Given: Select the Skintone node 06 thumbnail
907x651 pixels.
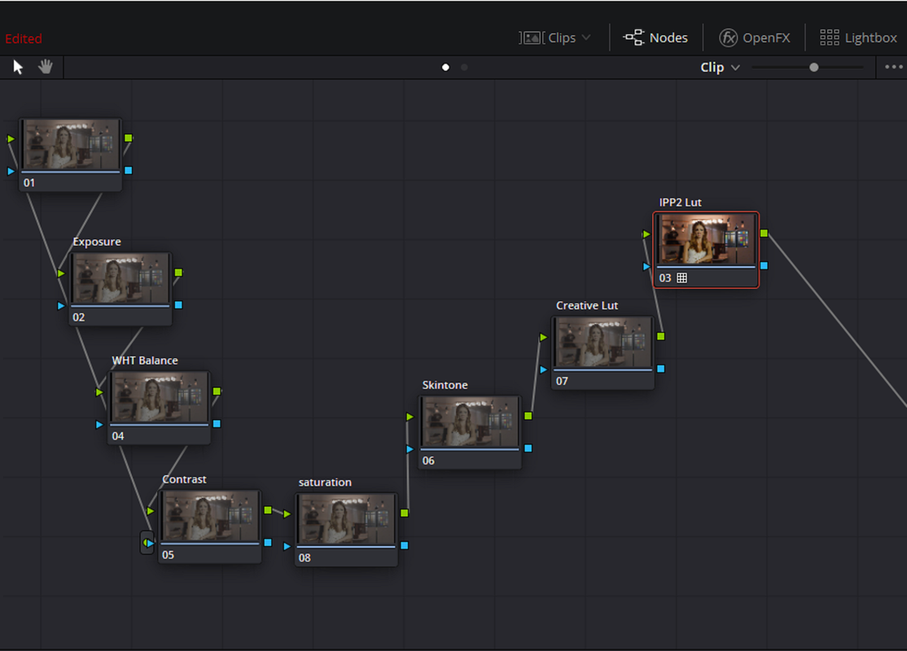Looking at the screenshot, I should click(470, 422).
